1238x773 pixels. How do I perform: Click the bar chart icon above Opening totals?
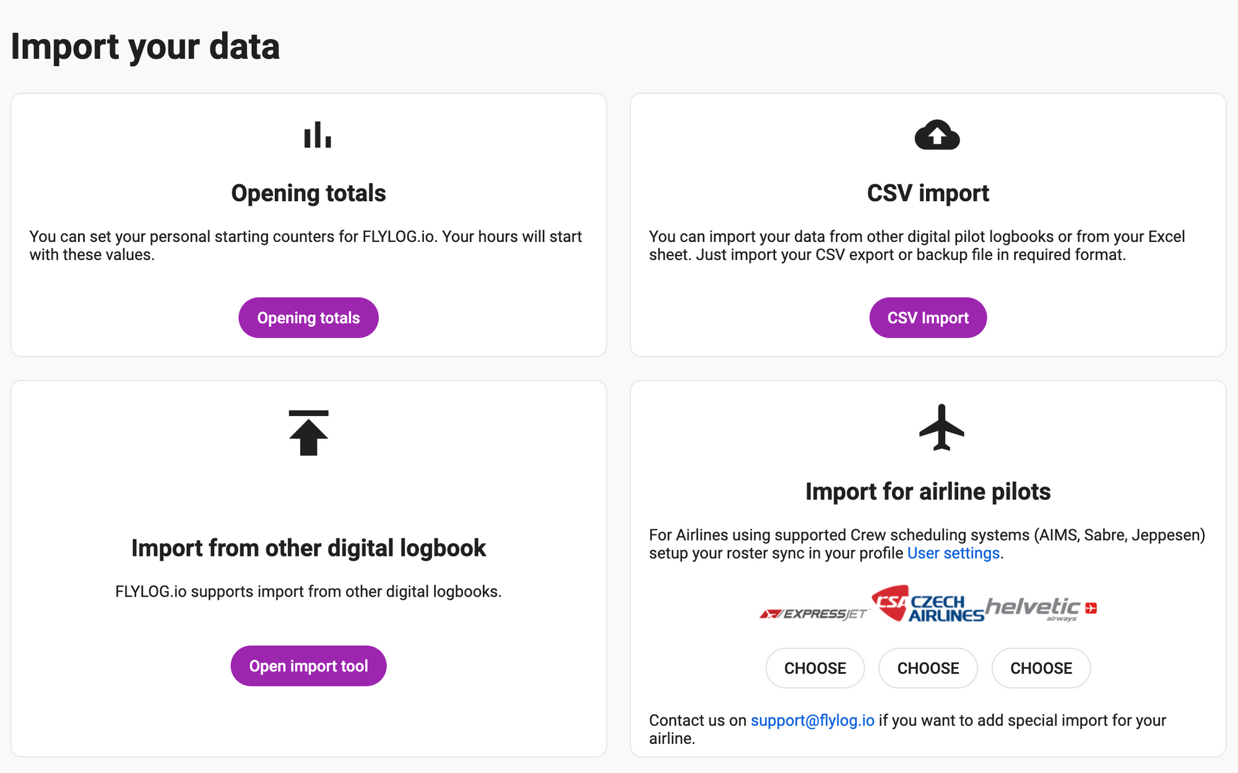pos(318,135)
